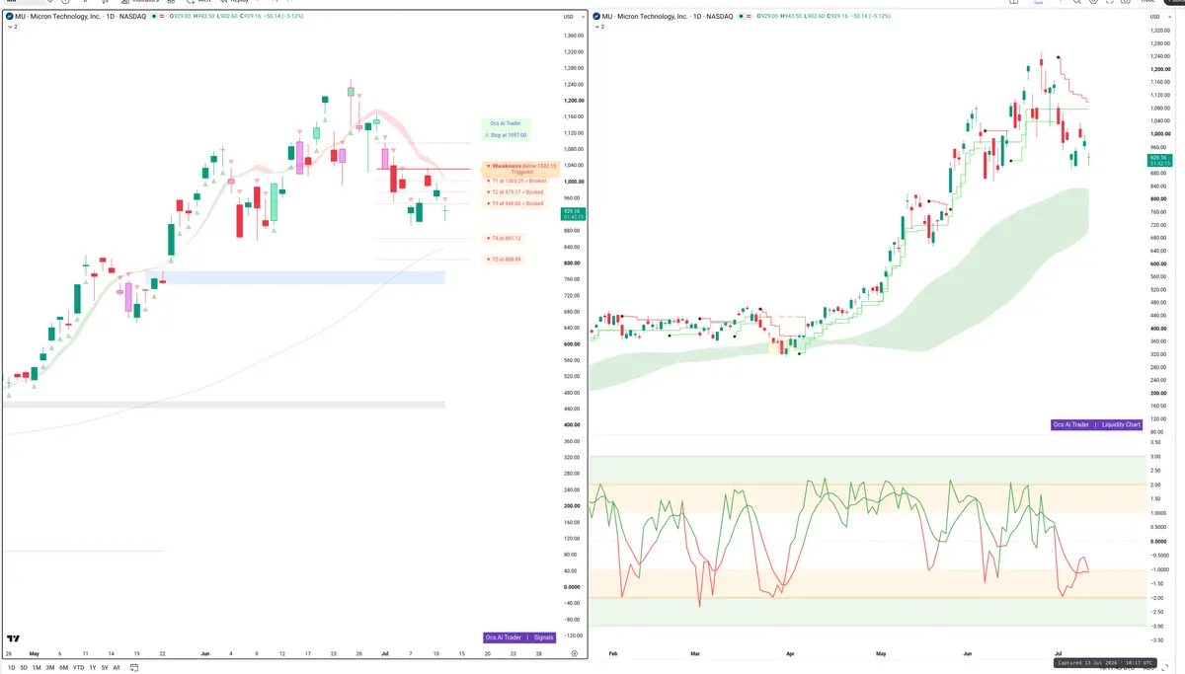The image size is (1185, 674).
Task: Click -3.50 on the oscillator scale
Action: (1155, 639)
